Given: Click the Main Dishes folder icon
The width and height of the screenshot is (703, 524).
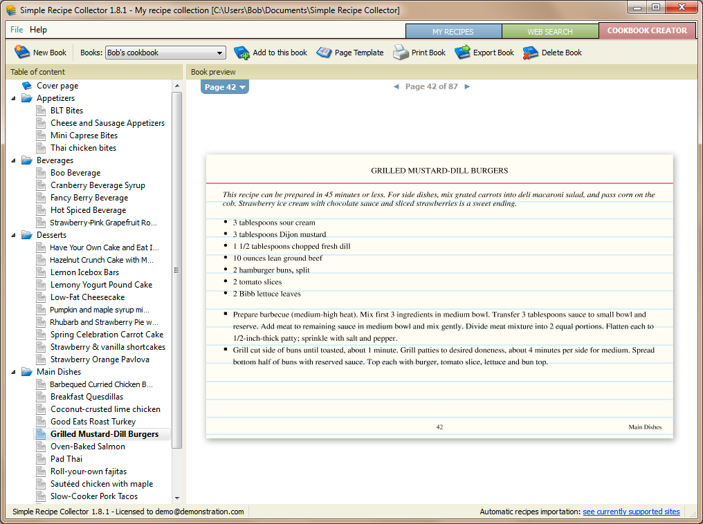Looking at the screenshot, I should coord(27,372).
